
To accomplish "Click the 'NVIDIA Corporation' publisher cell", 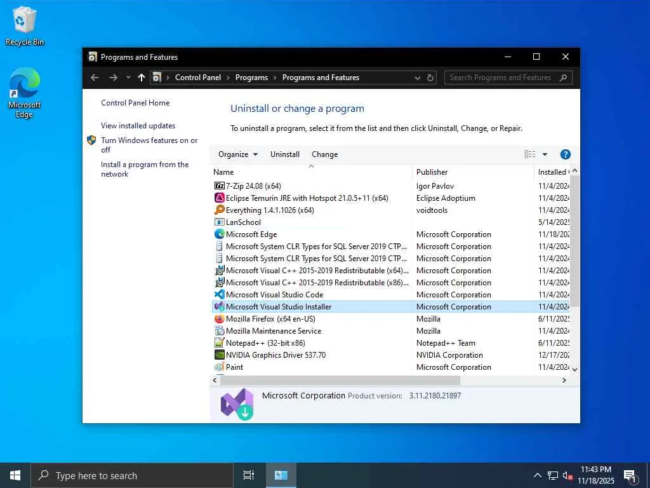I will coord(449,355).
